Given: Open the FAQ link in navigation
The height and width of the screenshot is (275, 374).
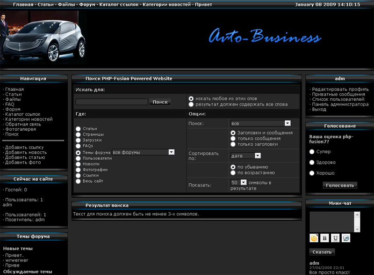Looking at the screenshot, I should (10, 104).
